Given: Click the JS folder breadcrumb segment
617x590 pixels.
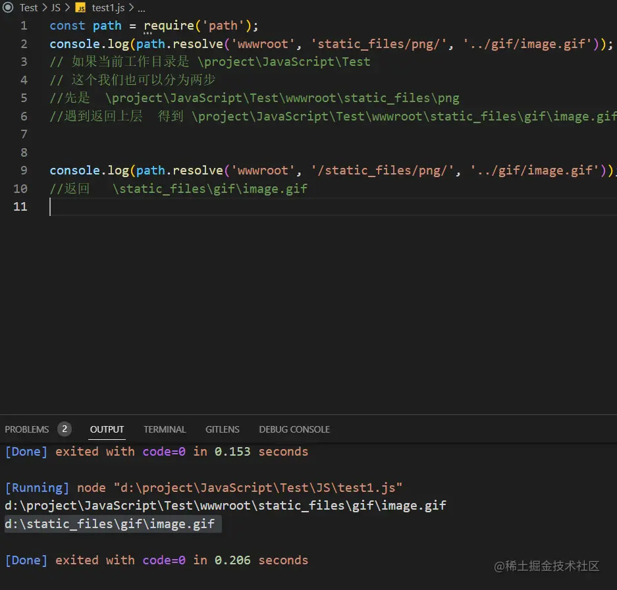Looking at the screenshot, I should [56, 7].
